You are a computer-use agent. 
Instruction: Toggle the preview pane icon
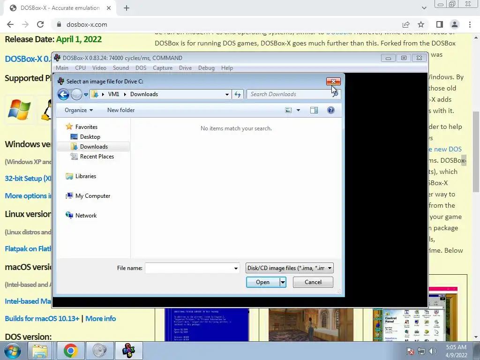click(314, 110)
